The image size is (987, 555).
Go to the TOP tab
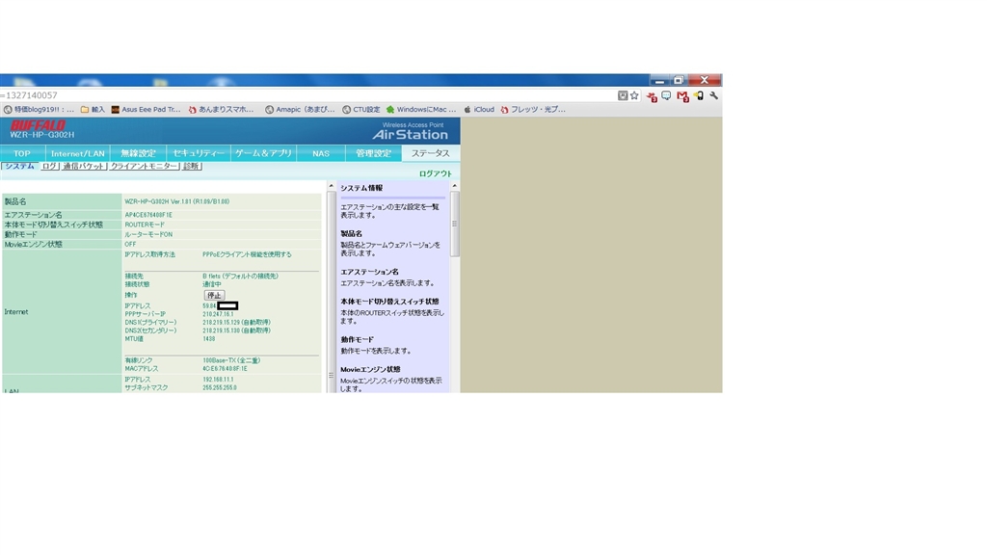click(x=22, y=153)
